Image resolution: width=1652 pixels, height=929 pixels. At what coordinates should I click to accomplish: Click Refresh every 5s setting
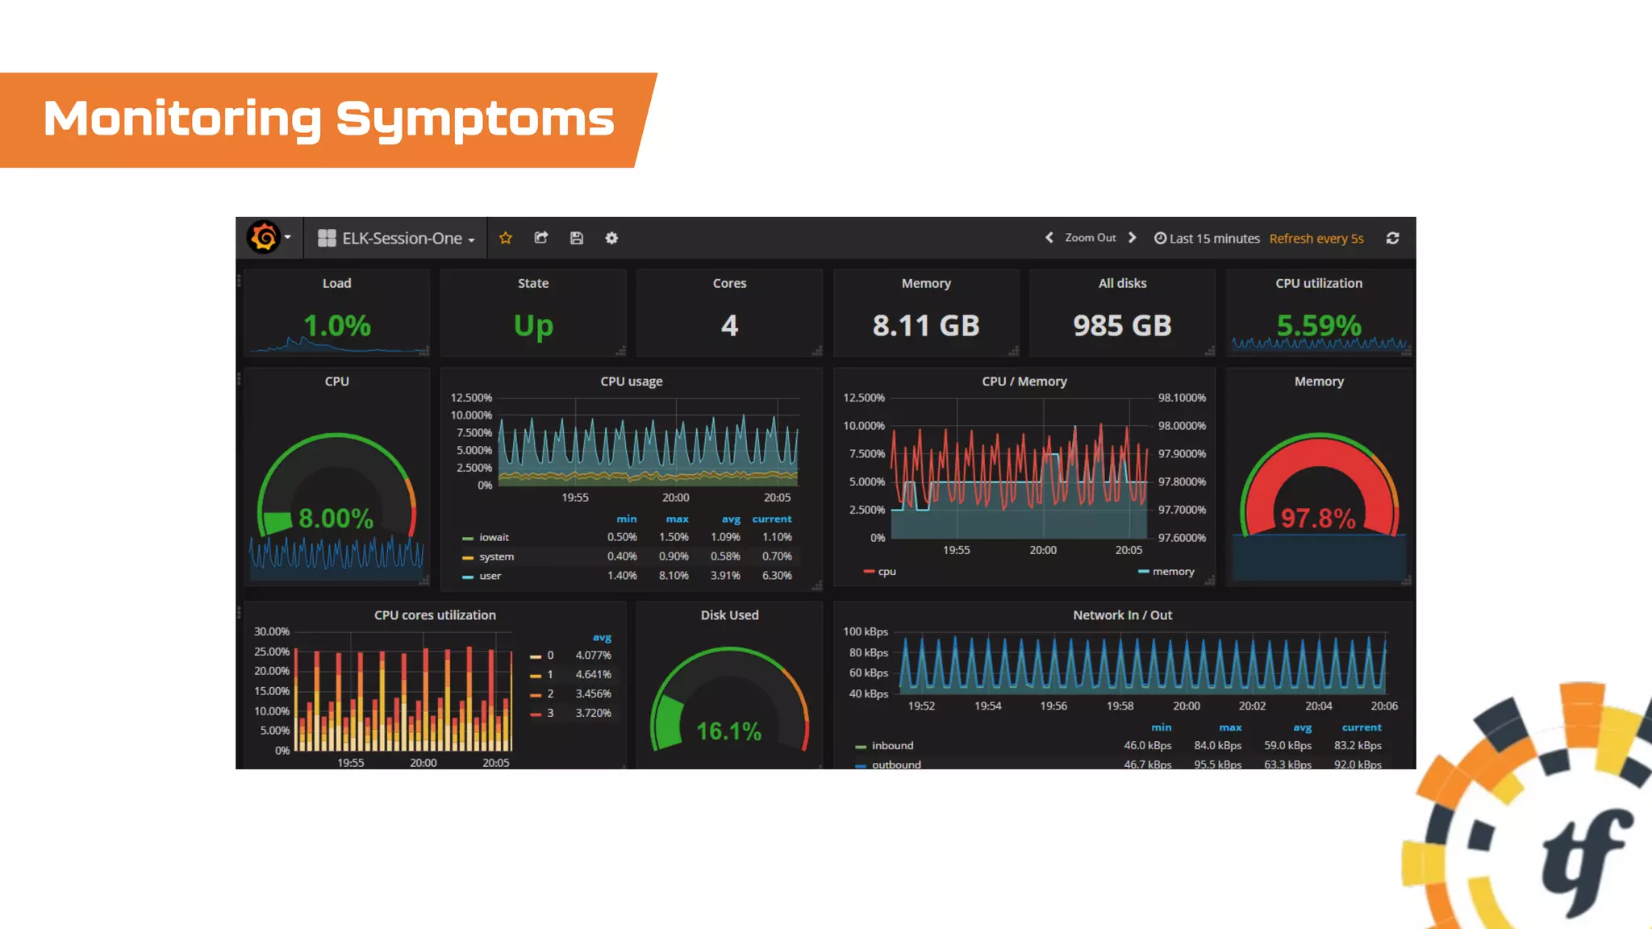pos(1316,239)
